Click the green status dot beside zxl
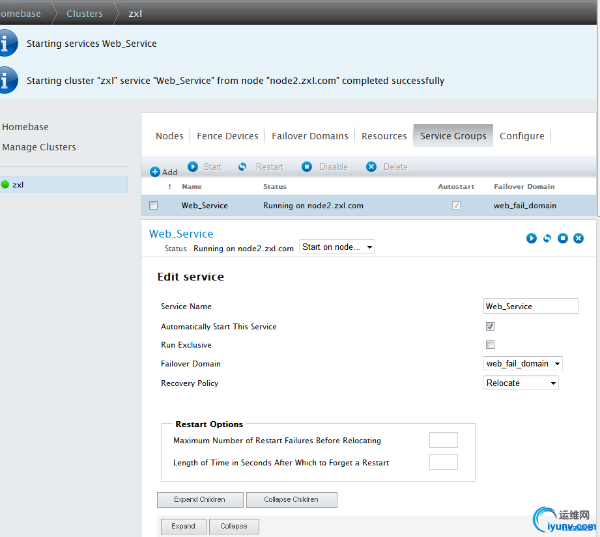 click(x=5, y=185)
